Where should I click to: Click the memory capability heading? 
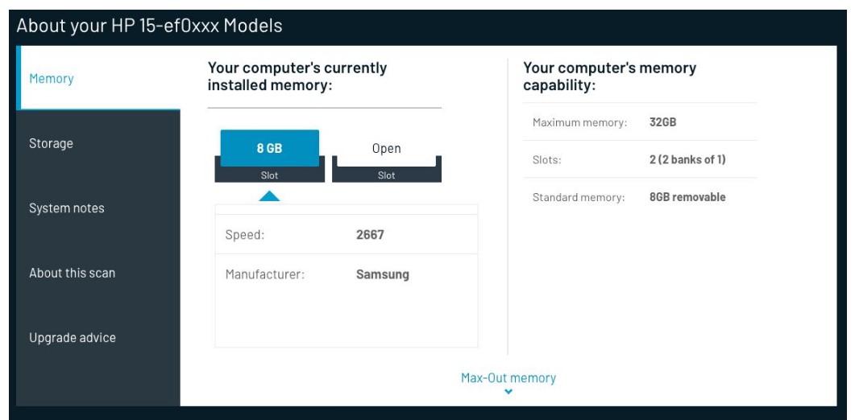610,76
